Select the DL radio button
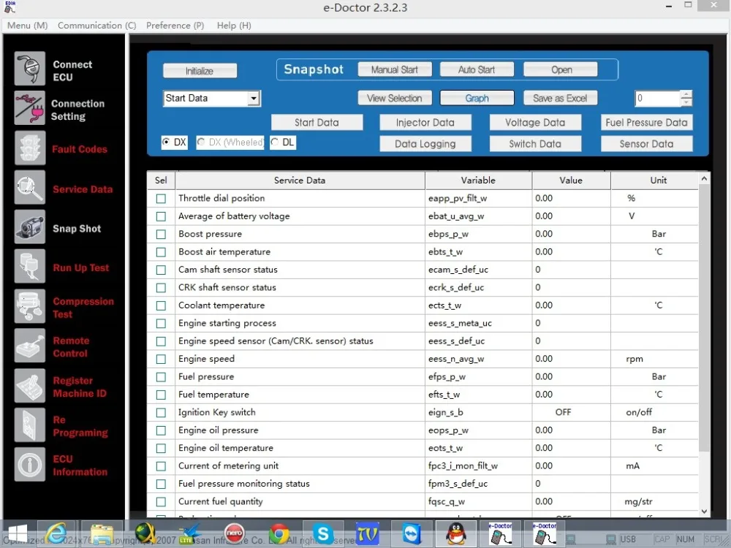Screen dimensions: 731x548 point(275,142)
